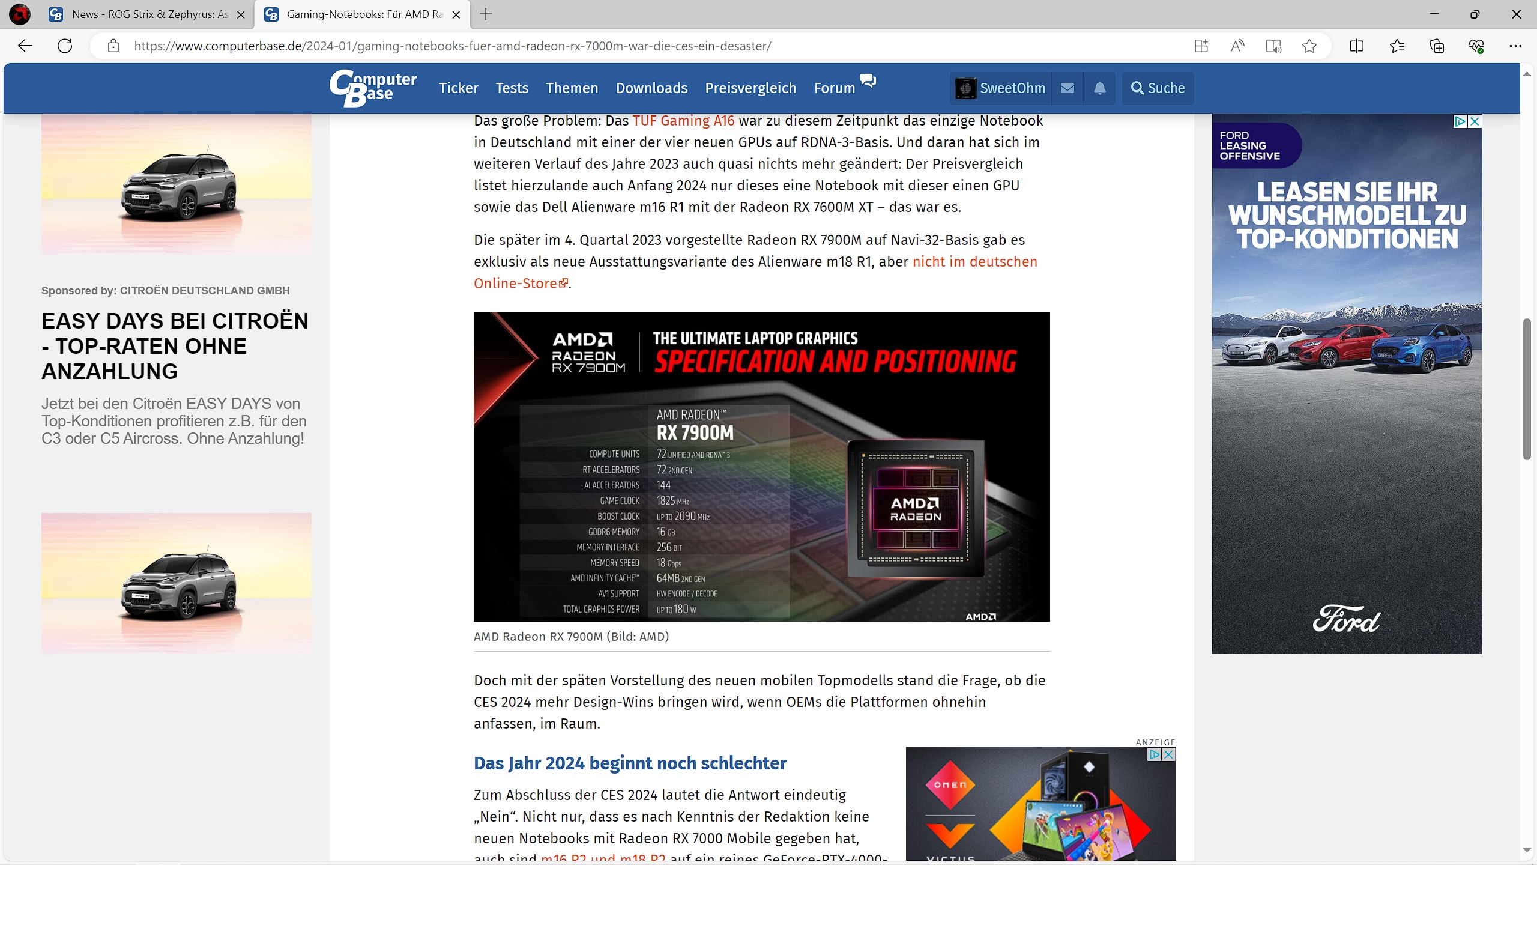
Task: Open Edge settings and more menu
Action: click(1515, 46)
